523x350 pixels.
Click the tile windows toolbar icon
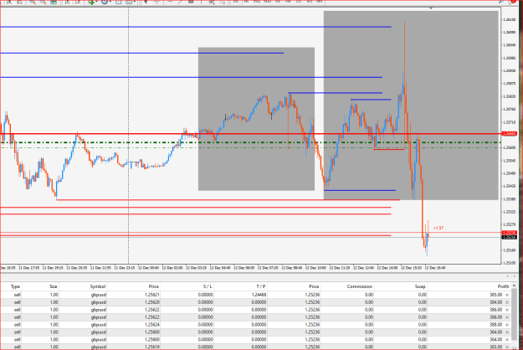[x=54, y=2]
